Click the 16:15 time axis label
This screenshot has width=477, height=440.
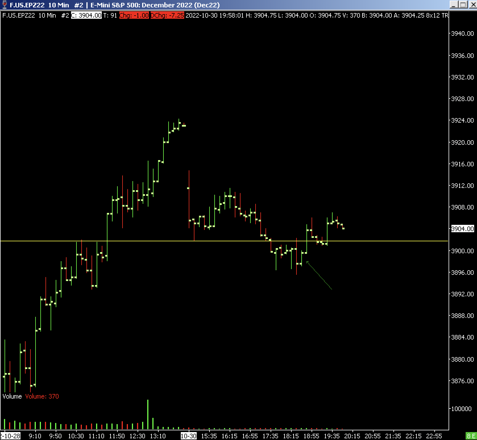pyautogui.click(x=229, y=436)
